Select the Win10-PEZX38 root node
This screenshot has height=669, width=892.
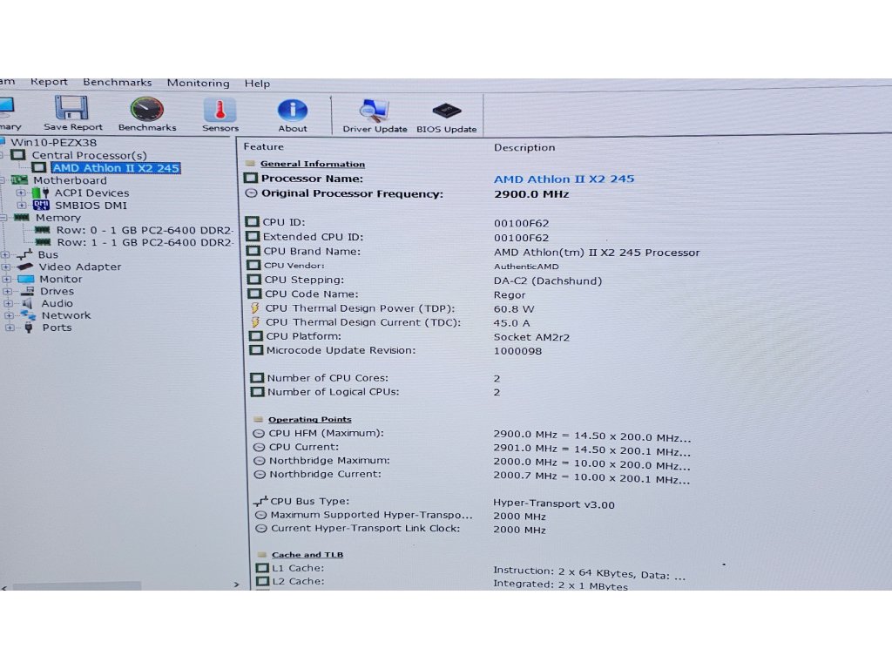pos(53,143)
